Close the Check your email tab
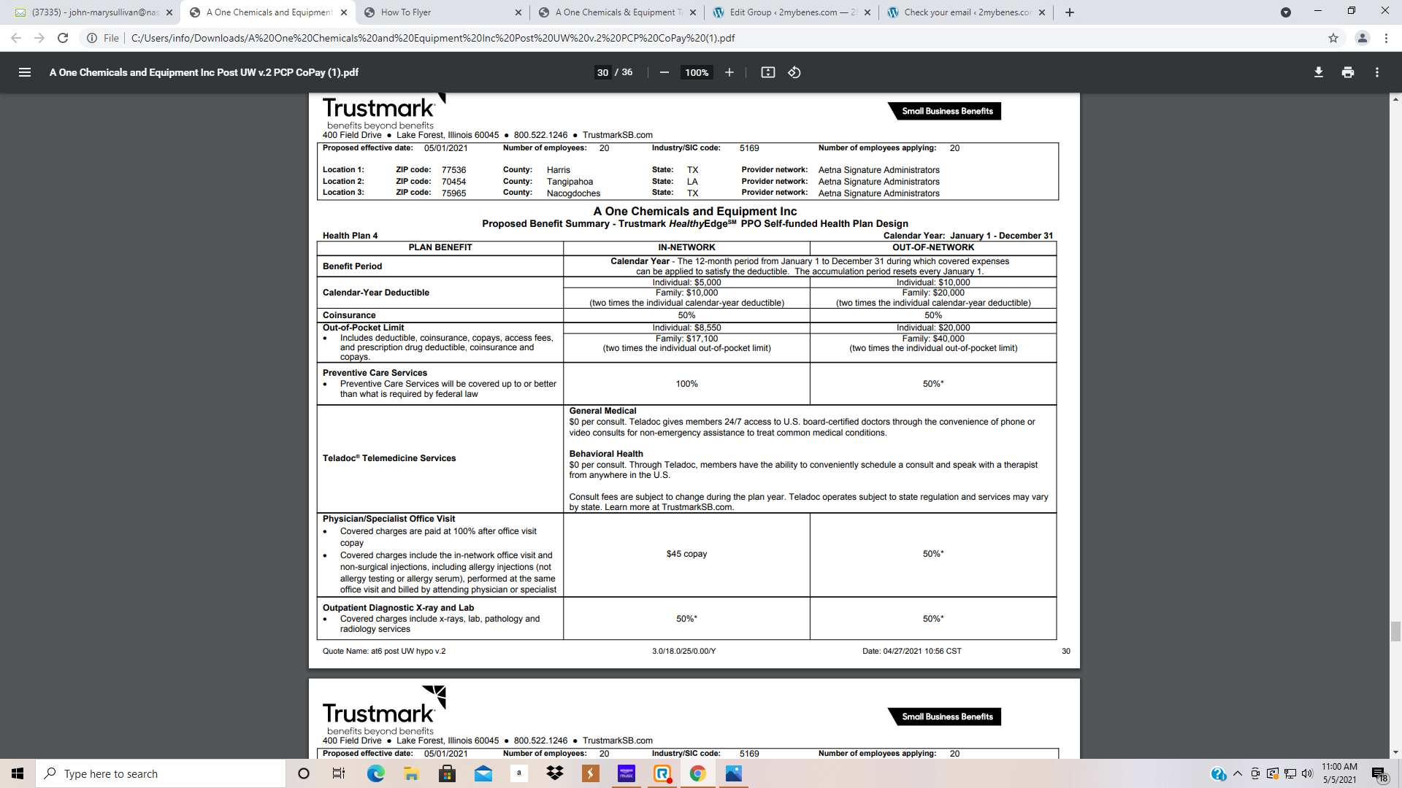The width and height of the screenshot is (1402, 788). pos(1041,12)
